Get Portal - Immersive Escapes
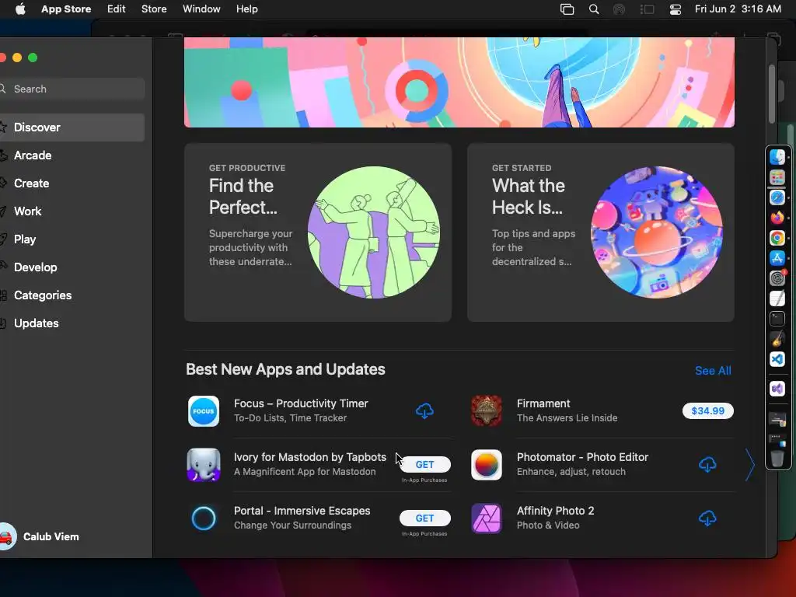The width and height of the screenshot is (796, 597). click(x=425, y=518)
